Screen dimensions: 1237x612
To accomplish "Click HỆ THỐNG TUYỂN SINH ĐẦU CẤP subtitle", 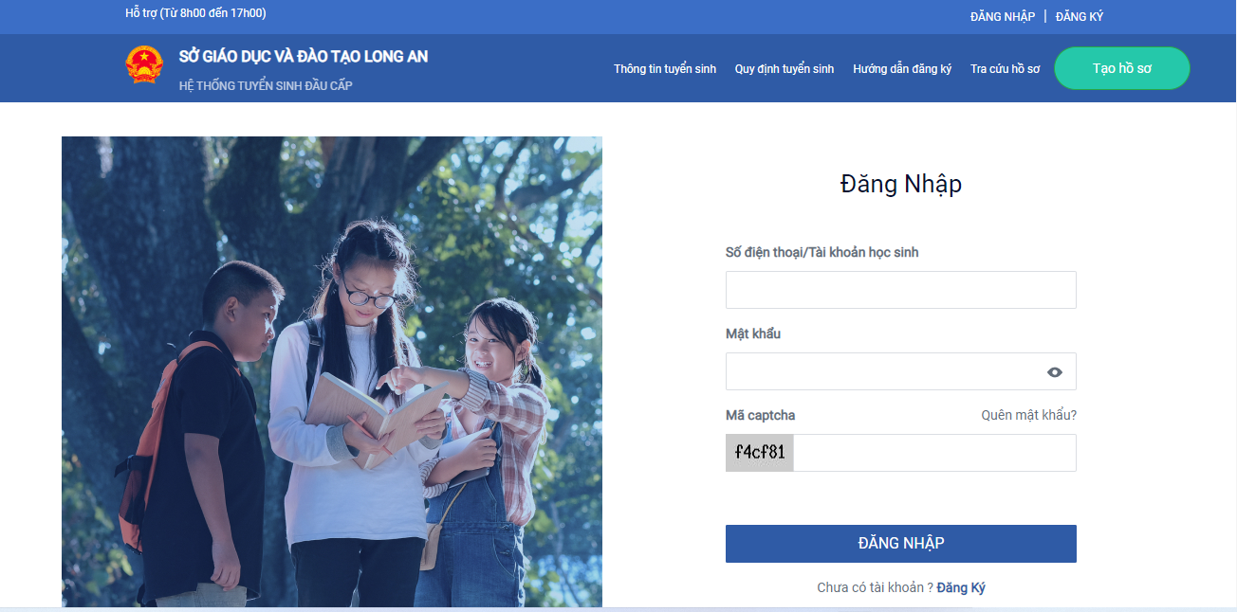I will pyautogui.click(x=266, y=86).
